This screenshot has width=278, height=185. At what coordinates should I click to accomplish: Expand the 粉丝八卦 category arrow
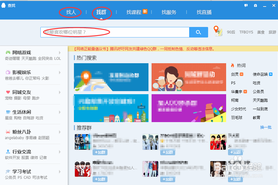click(60, 132)
